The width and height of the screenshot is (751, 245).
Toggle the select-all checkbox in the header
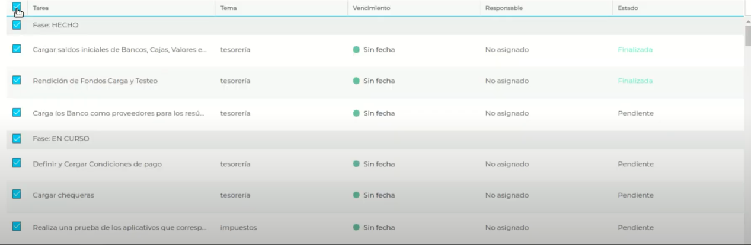(17, 7)
